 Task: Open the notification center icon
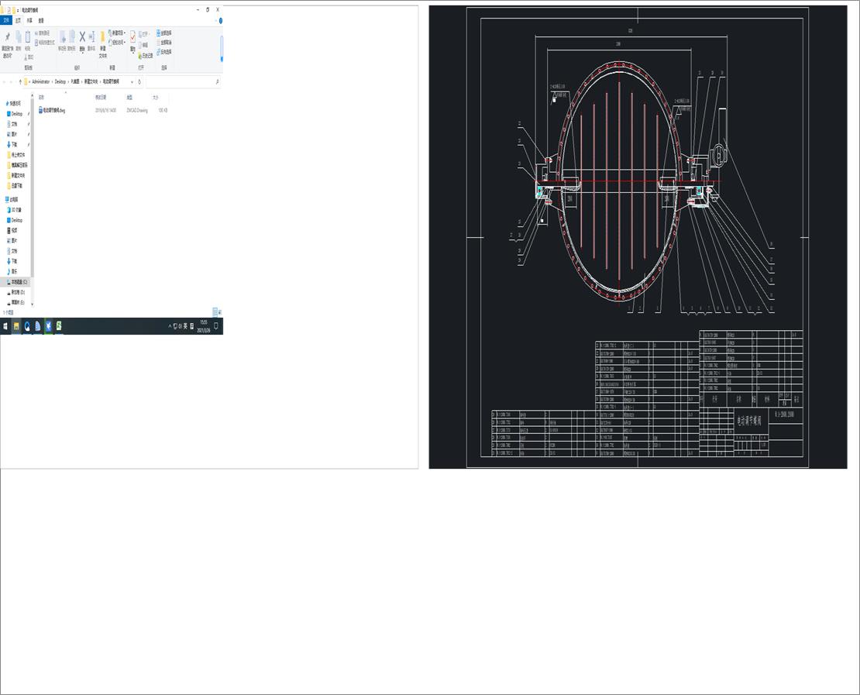tap(216, 326)
